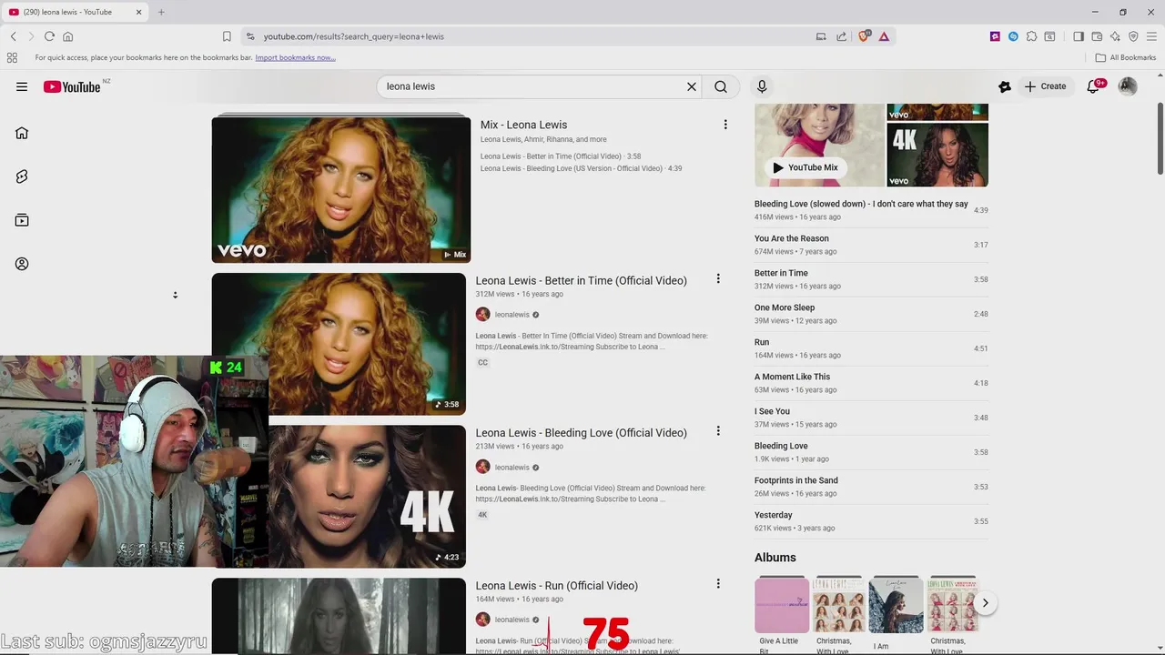Go to YouTube home via the logo
The height and width of the screenshot is (655, 1165).
72,86
